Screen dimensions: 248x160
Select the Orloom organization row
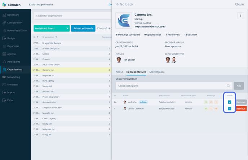point(71,59)
